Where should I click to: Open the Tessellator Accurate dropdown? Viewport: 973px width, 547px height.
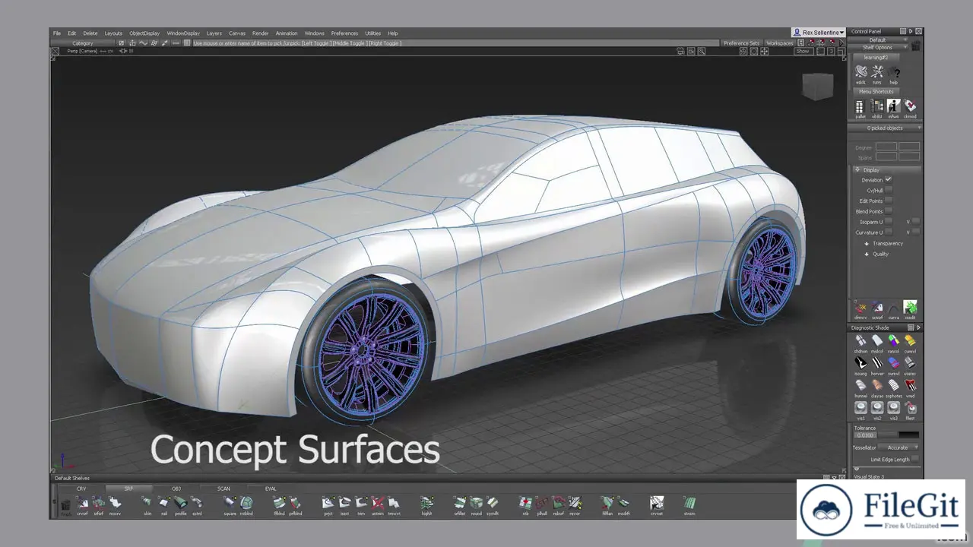pos(899,447)
